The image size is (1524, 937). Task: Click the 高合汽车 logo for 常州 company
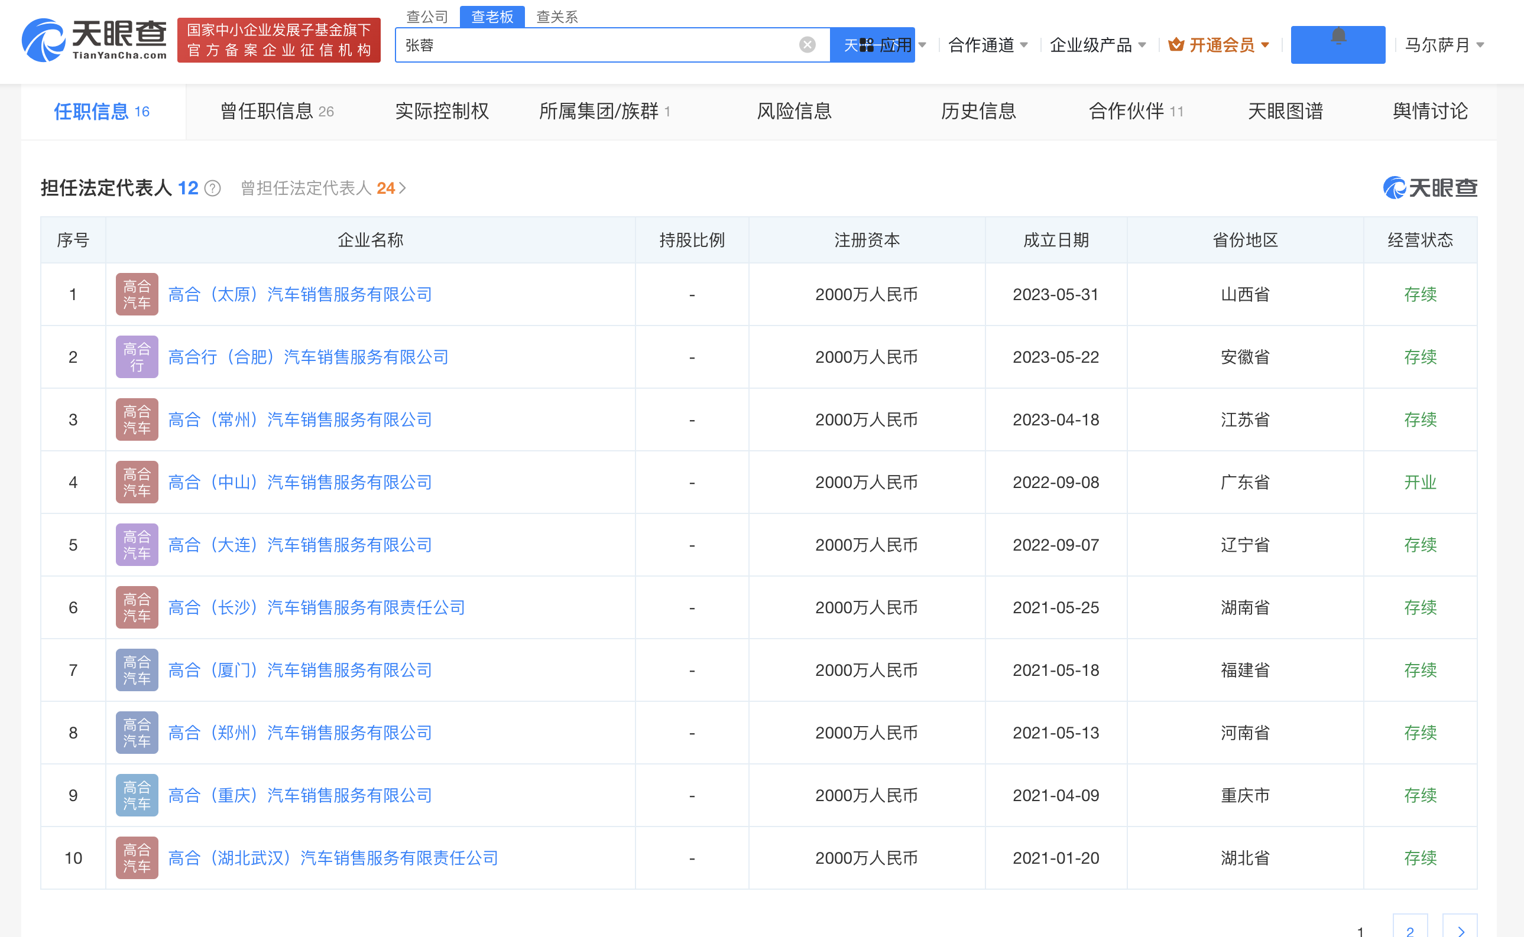click(137, 419)
